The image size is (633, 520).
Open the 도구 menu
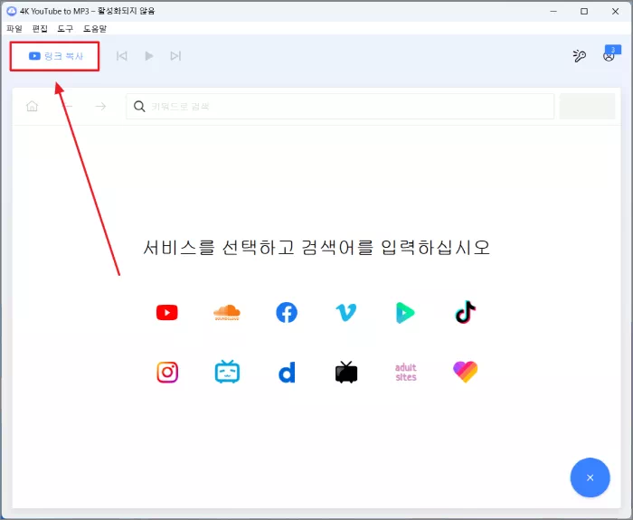click(x=65, y=29)
